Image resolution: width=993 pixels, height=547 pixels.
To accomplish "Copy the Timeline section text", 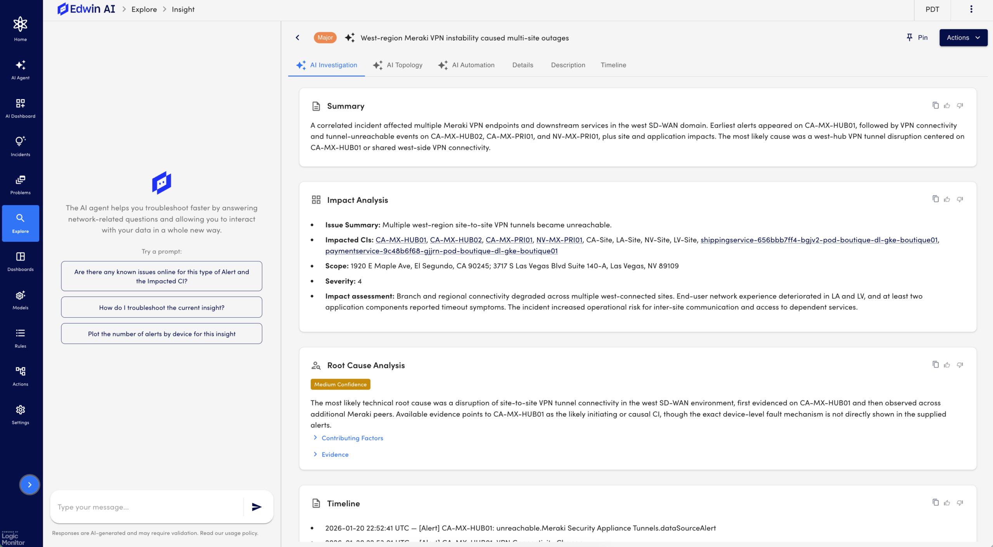I will [935, 502].
